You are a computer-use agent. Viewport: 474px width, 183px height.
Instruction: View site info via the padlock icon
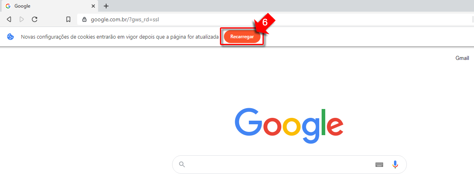[85, 20]
